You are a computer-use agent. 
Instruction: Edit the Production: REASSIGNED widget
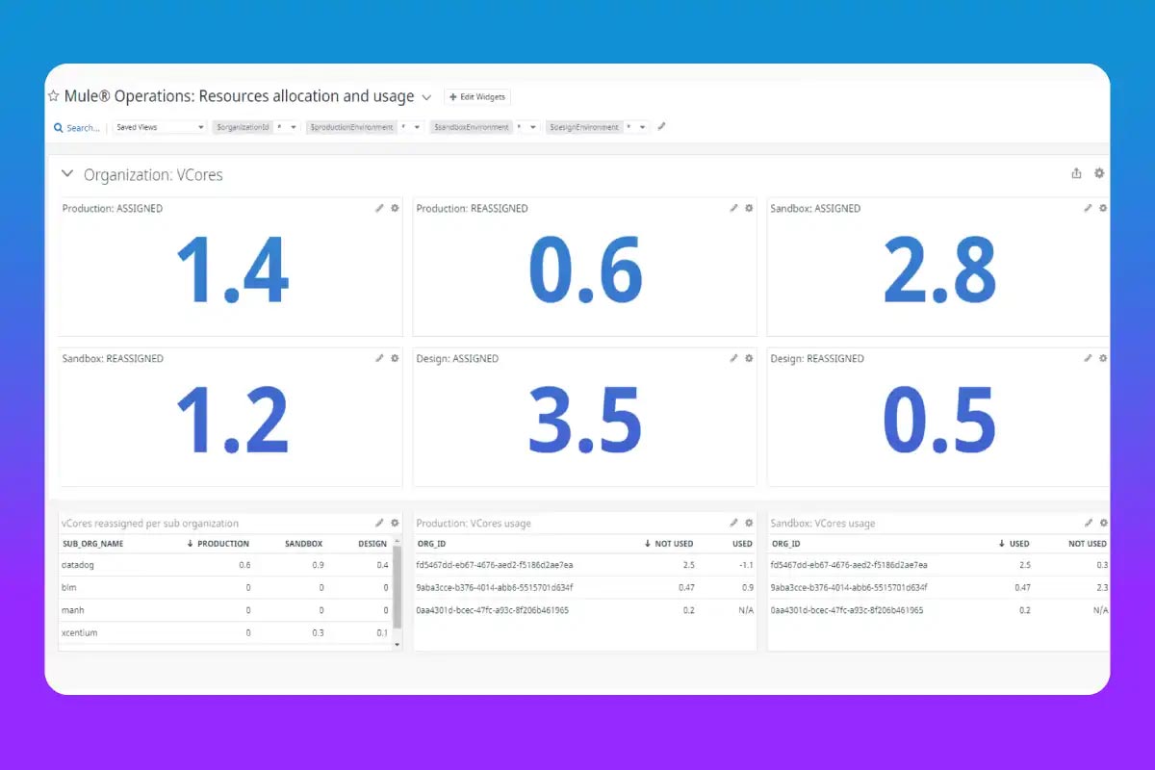tap(733, 208)
